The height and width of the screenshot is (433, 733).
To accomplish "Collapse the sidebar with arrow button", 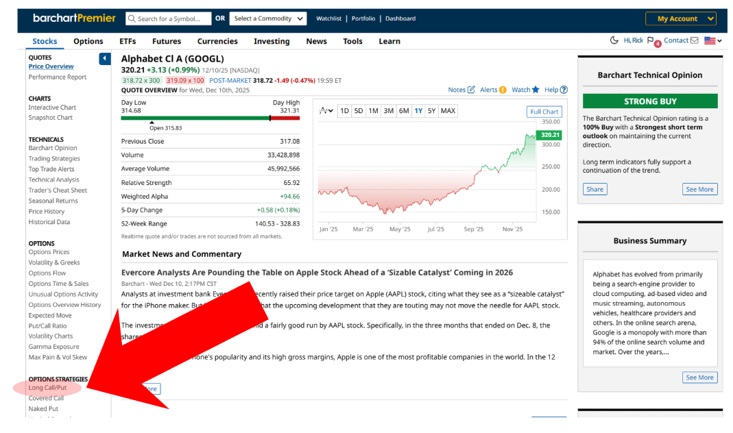I will pyautogui.click(x=105, y=58).
